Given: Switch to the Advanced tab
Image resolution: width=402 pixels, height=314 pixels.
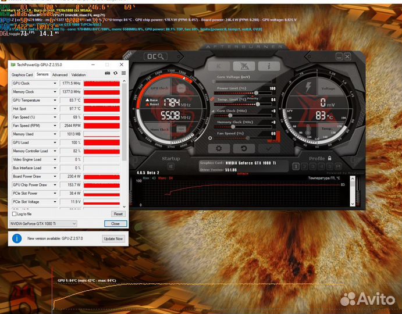Looking at the screenshot, I should coord(60,75).
